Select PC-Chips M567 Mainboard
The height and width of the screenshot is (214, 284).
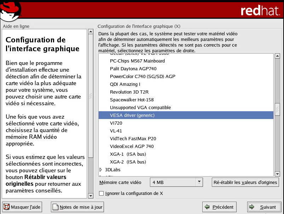coord(186,61)
